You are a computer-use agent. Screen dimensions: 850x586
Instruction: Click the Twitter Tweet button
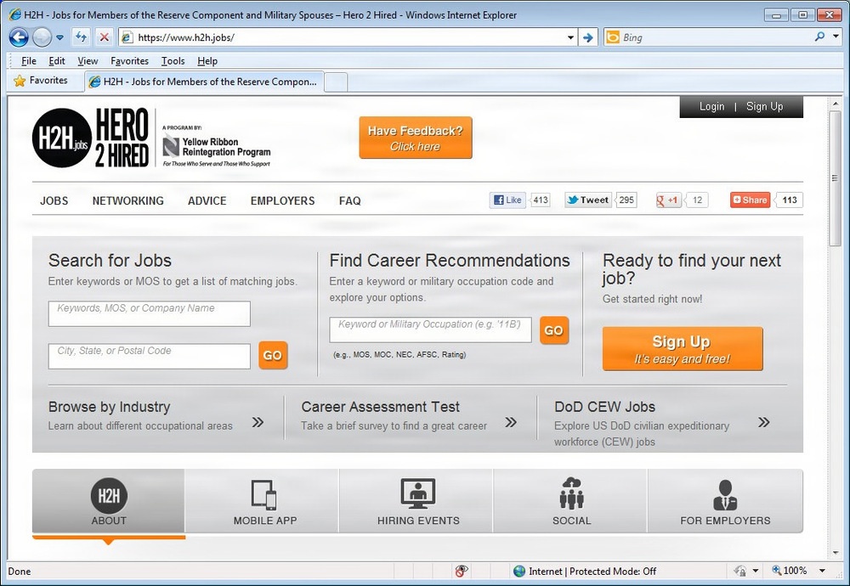[x=588, y=200]
